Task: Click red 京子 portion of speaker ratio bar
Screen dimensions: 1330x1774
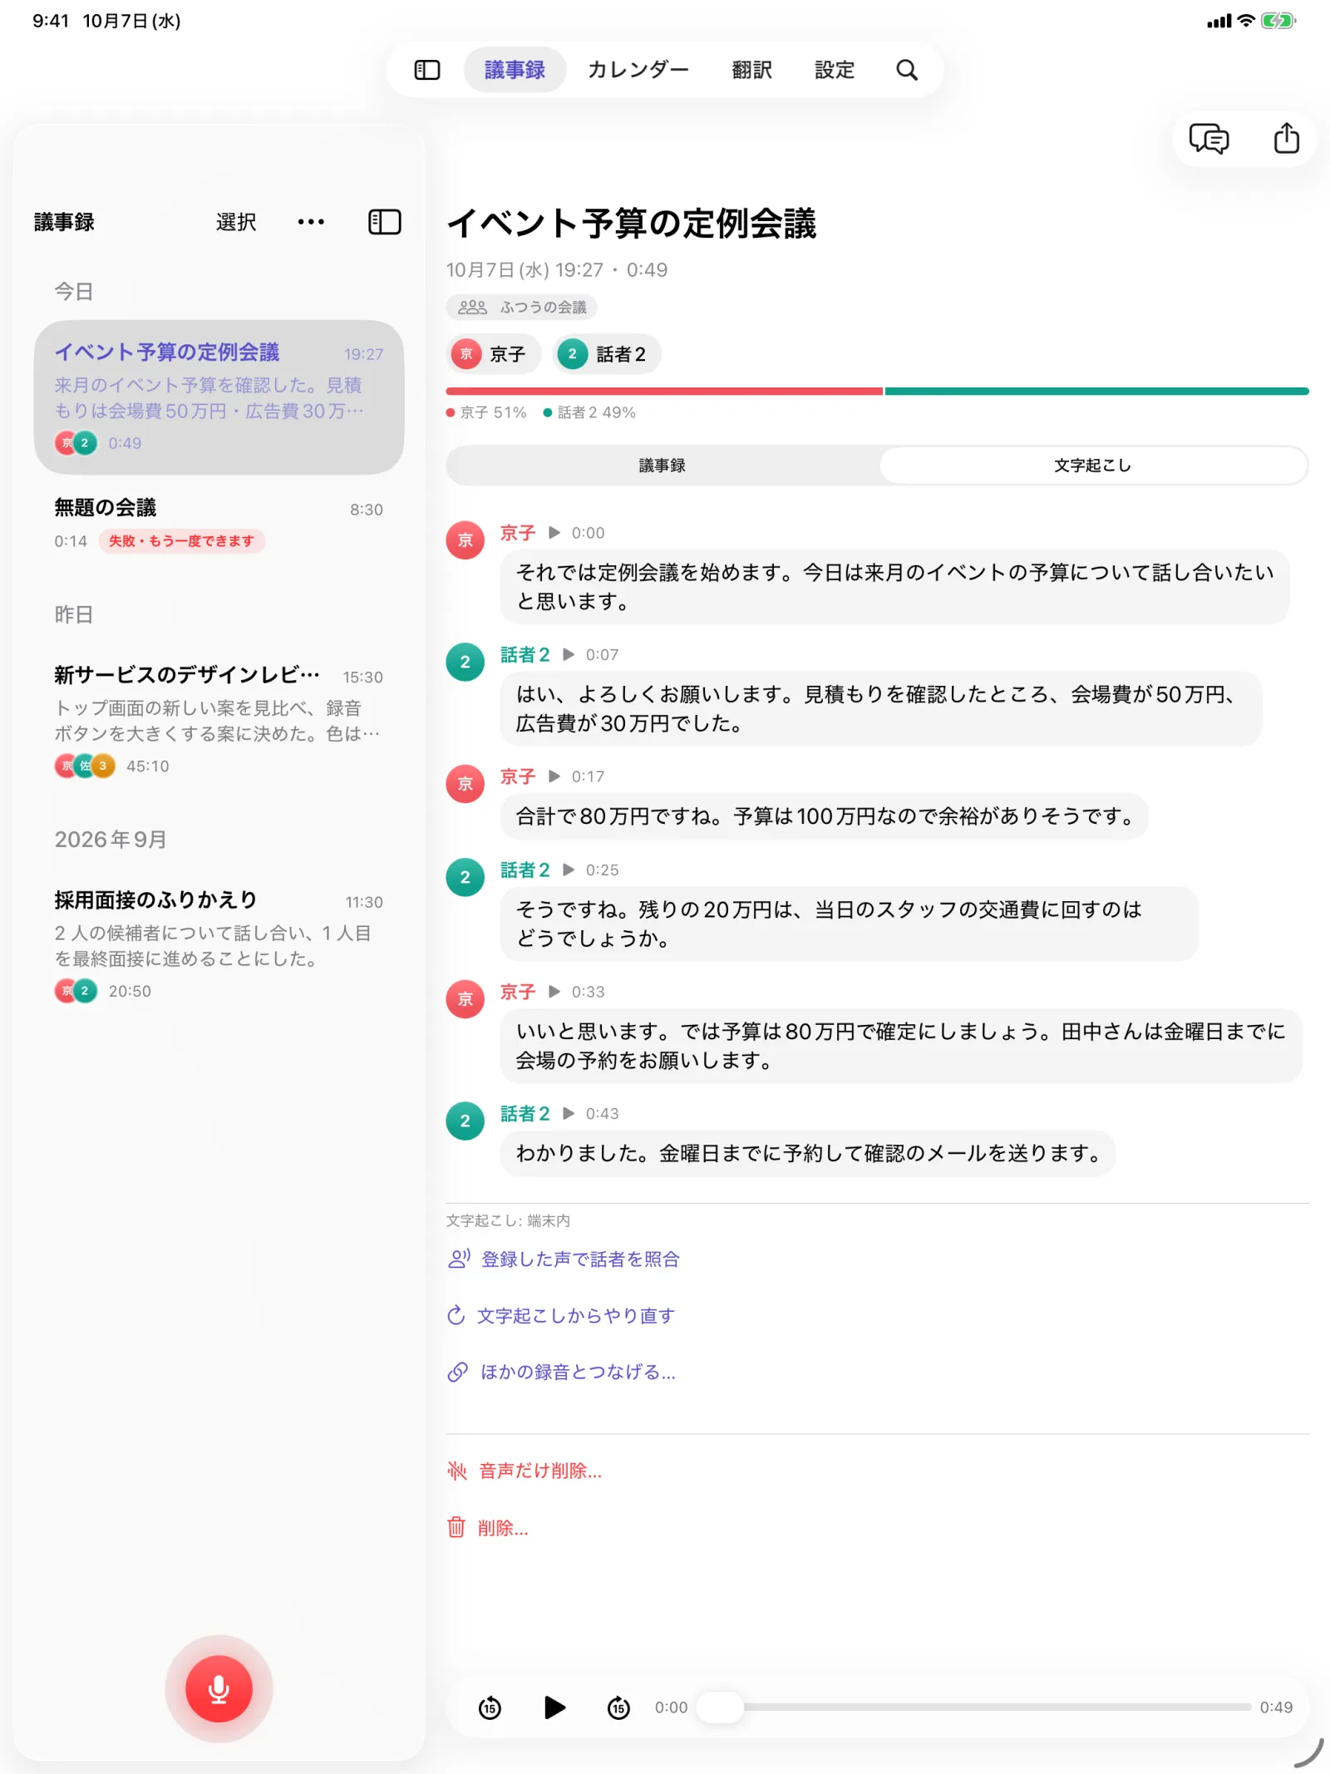Action: pos(664,391)
